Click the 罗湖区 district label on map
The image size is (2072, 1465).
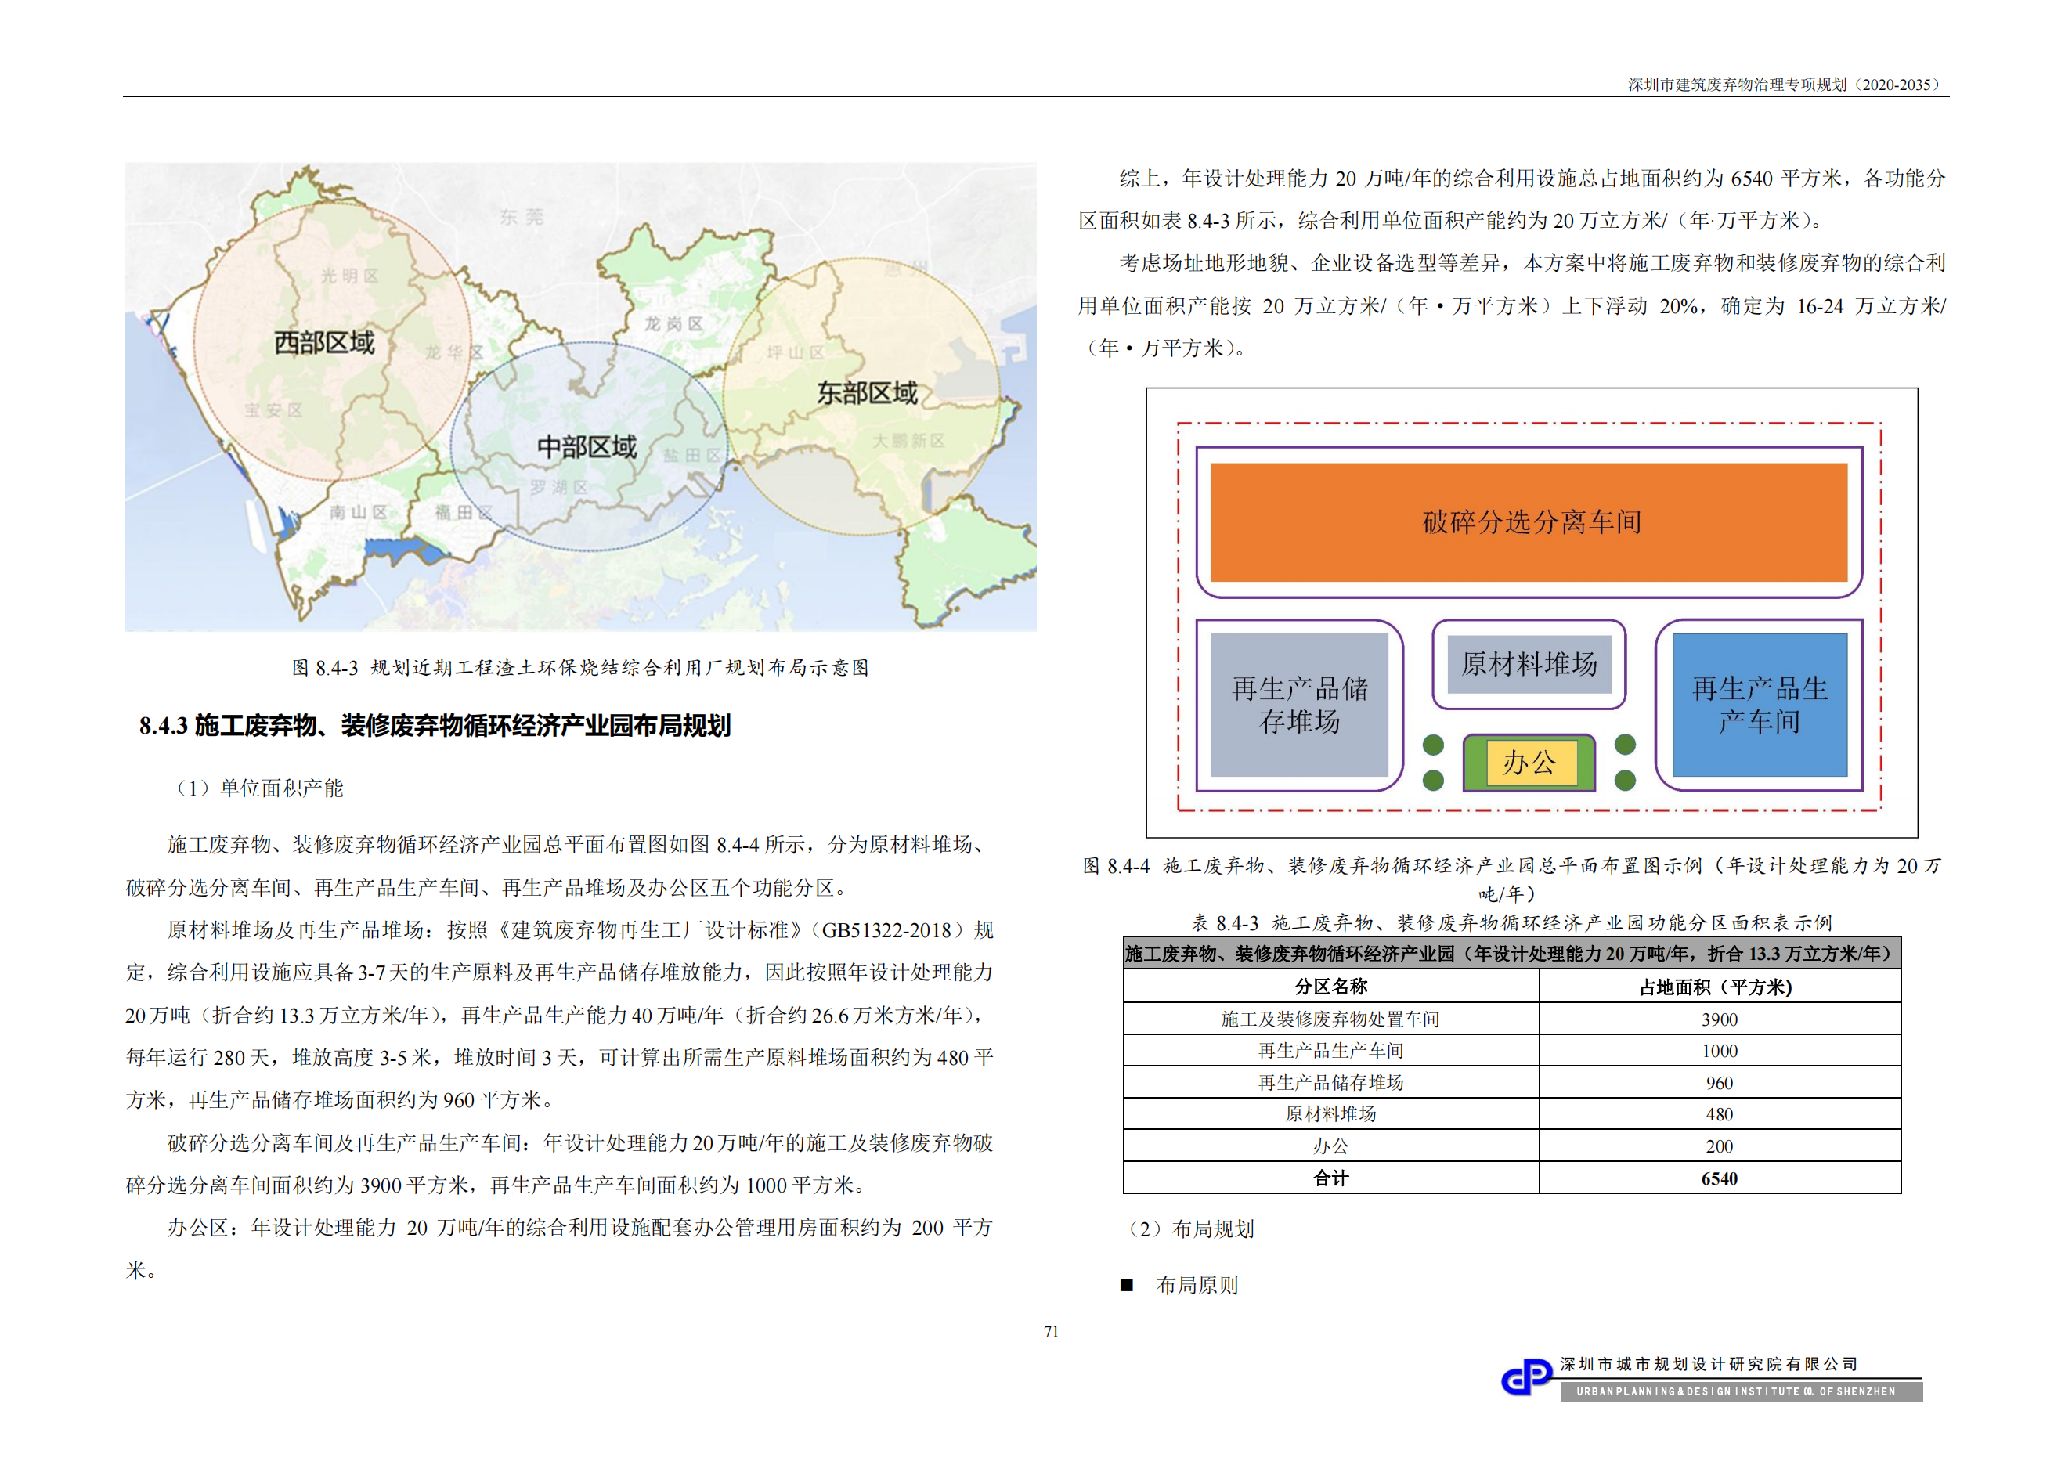558,487
